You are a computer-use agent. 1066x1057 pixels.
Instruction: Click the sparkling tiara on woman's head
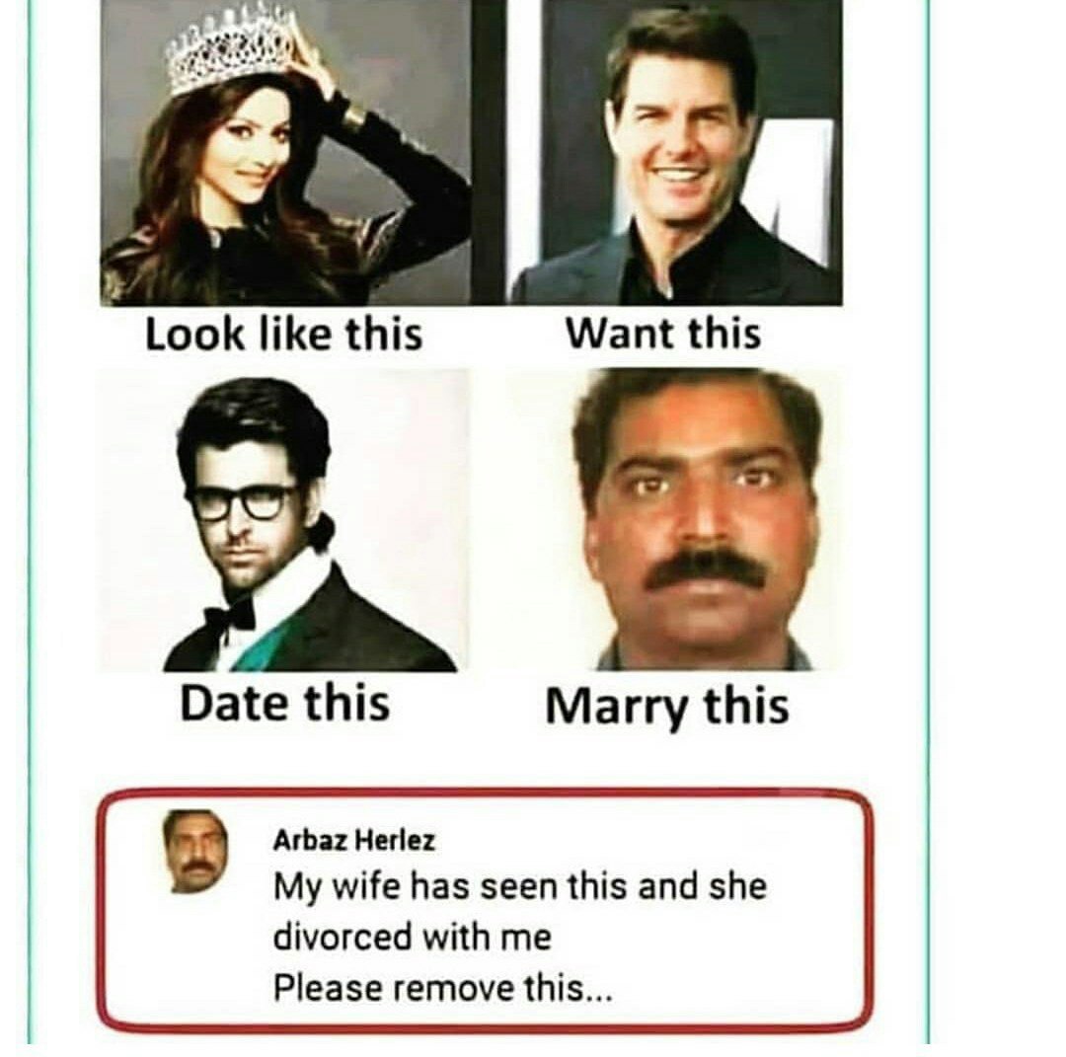232,49
